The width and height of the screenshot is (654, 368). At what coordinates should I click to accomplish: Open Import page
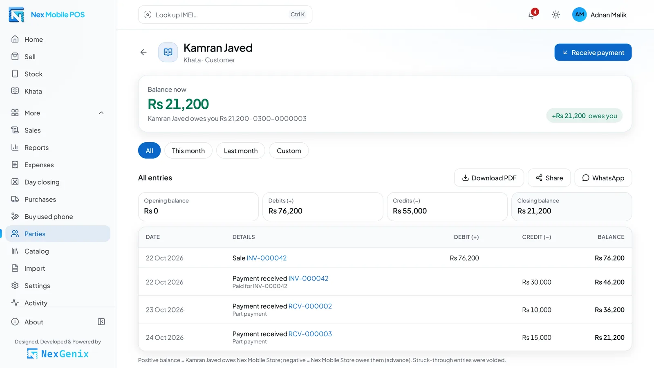tap(58, 269)
